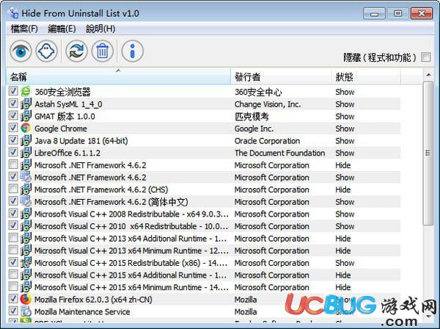Click the publisher Change Vision, Inc.
This screenshot has width=440, height=329.
[268, 104]
